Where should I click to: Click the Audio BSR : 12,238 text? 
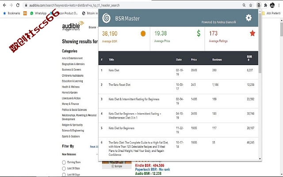149,173
